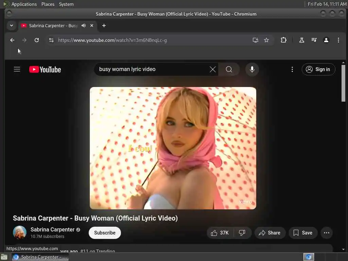Mute the tab via speaker icon
Image resolution: width=348 pixels, height=261 pixels.
click(84, 25)
